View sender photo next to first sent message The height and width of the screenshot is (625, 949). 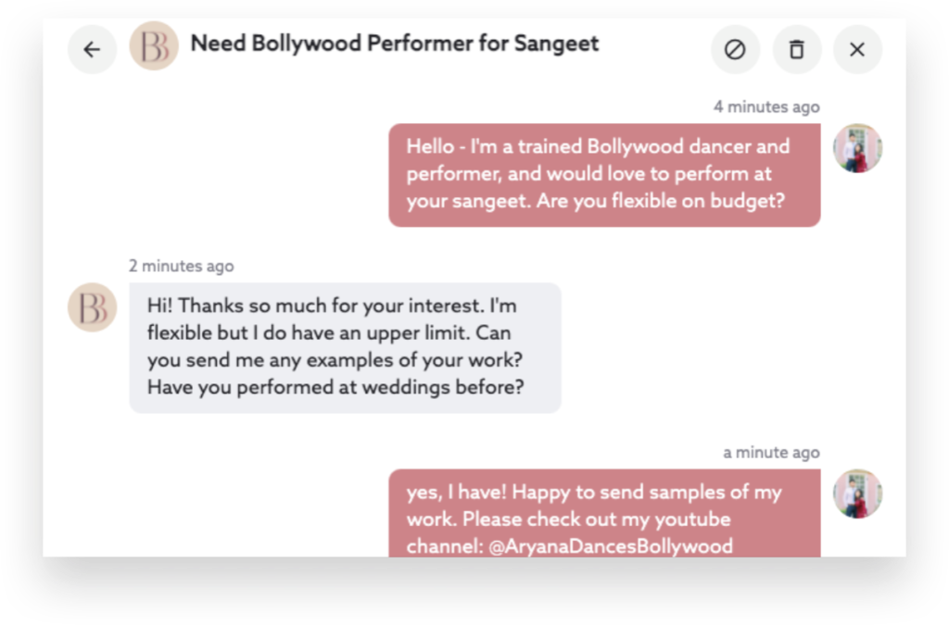pyautogui.click(x=857, y=148)
